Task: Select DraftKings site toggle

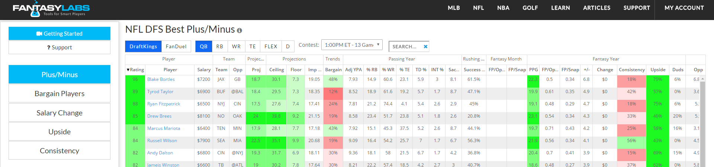Action: click(143, 46)
